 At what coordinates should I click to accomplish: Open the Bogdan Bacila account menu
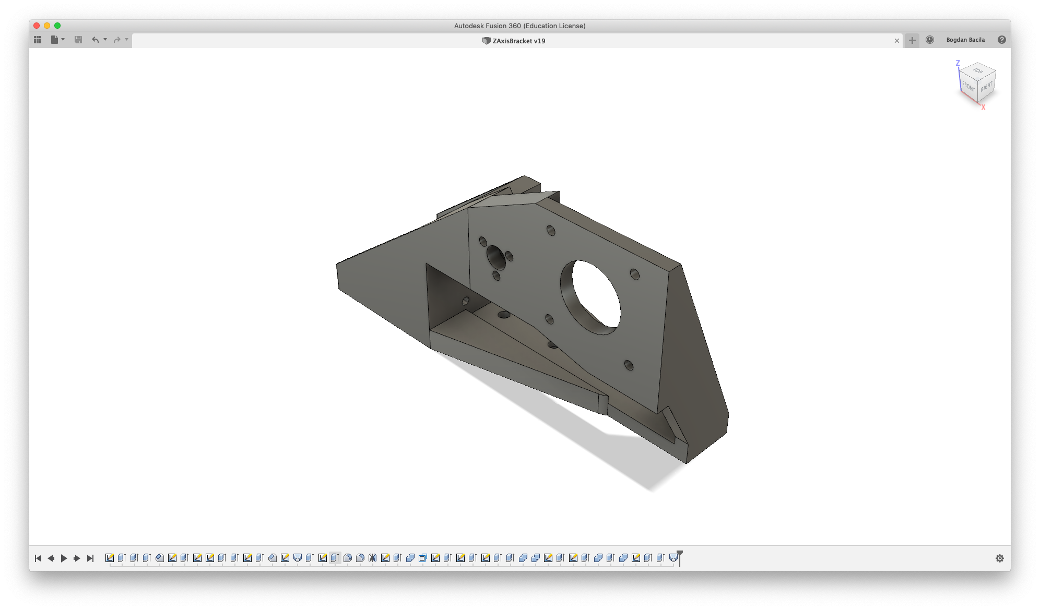coord(965,40)
